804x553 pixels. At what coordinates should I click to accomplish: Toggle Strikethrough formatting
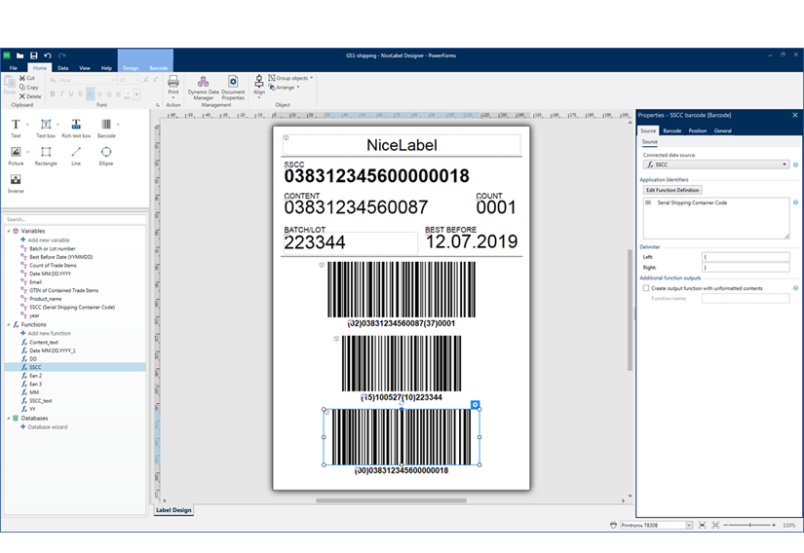click(80, 94)
